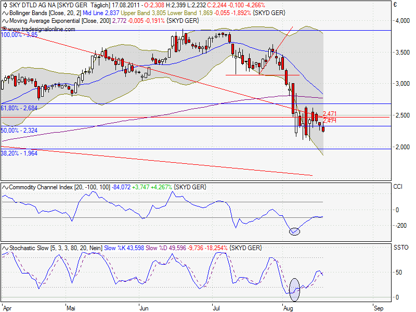Viewport: 416px width, 312px height.
Task: Click the Moving Average Exponential line icon
Action: click(x=5, y=21)
